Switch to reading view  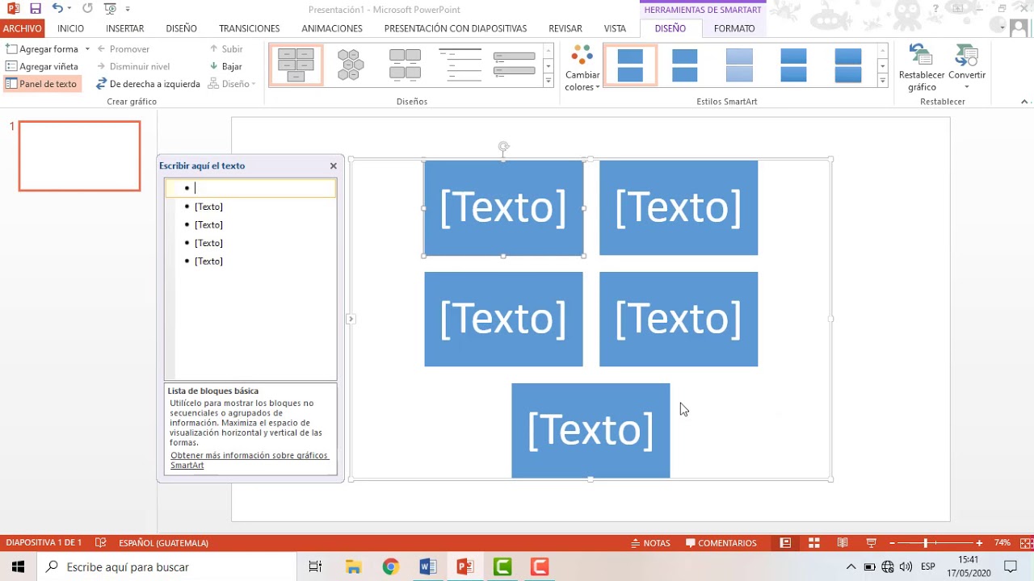click(843, 543)
